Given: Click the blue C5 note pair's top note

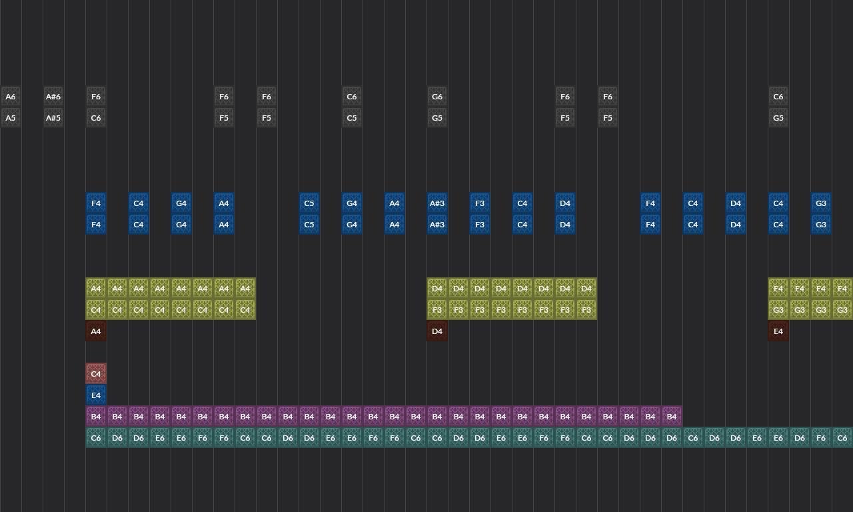Looking at the screenshot, I should click(309, 203).
